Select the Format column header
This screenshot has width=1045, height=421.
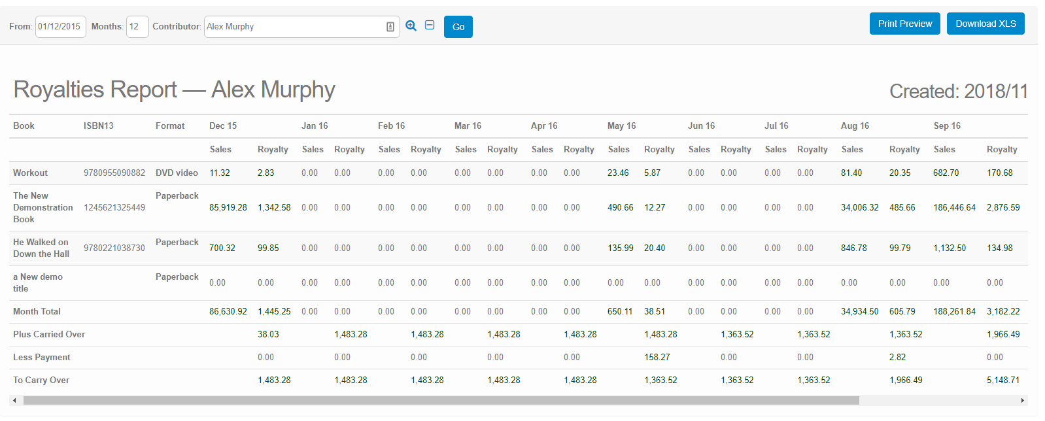coord(170,126)
